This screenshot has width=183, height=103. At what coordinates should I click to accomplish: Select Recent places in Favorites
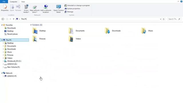(x=12, y=34)
